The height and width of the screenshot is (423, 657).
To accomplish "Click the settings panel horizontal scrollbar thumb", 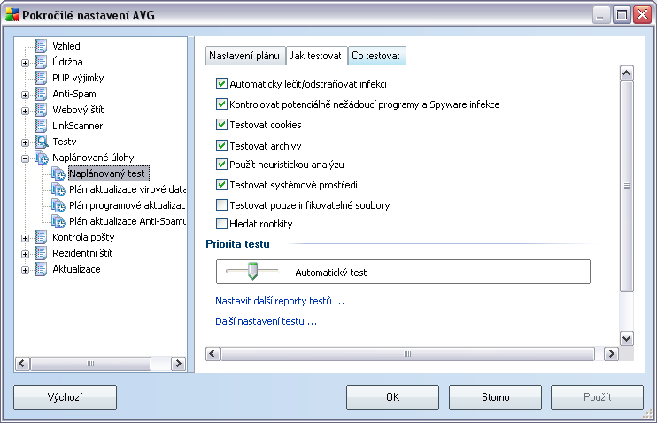I will point(407,354).
